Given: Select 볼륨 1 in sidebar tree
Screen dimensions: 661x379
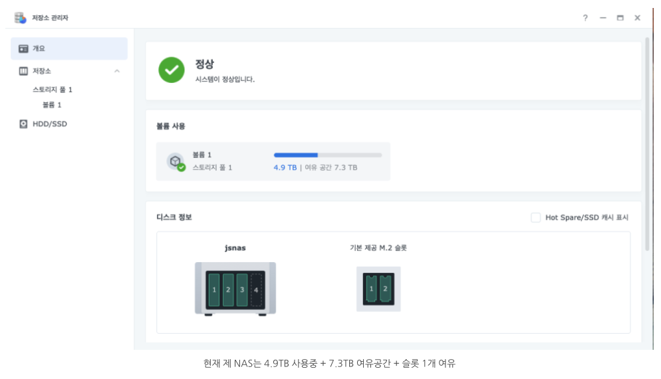Looking at the screenshot, I should coord(52,105).
